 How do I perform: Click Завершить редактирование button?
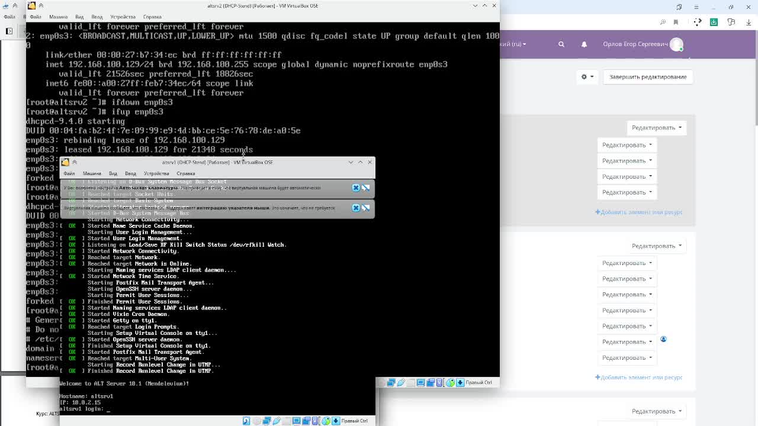click(x=648, y=76)
